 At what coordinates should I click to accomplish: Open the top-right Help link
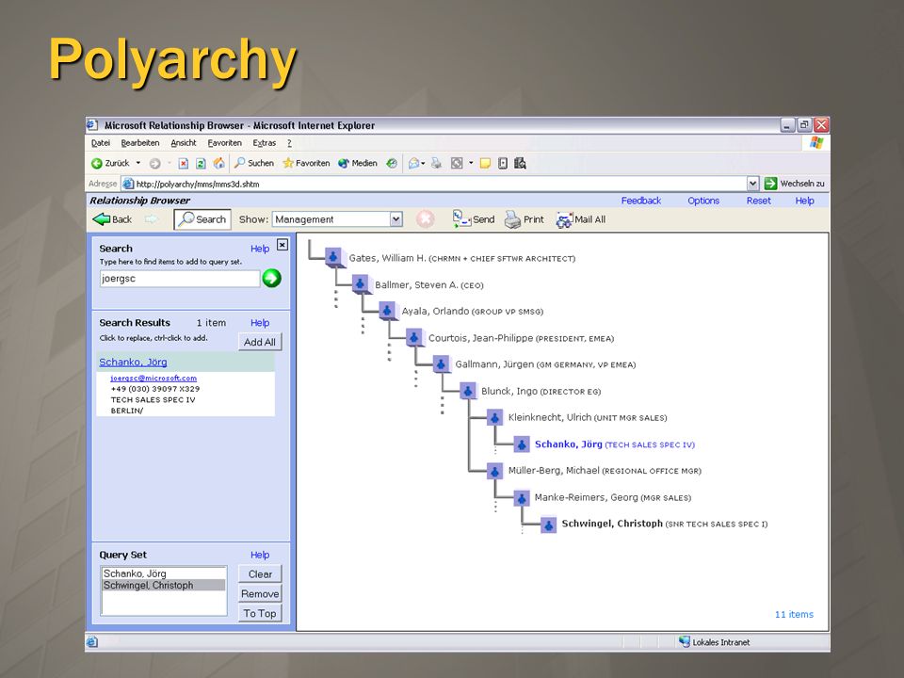(805, 201)
